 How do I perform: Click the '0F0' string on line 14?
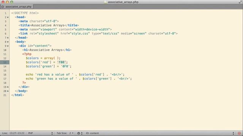65,66
